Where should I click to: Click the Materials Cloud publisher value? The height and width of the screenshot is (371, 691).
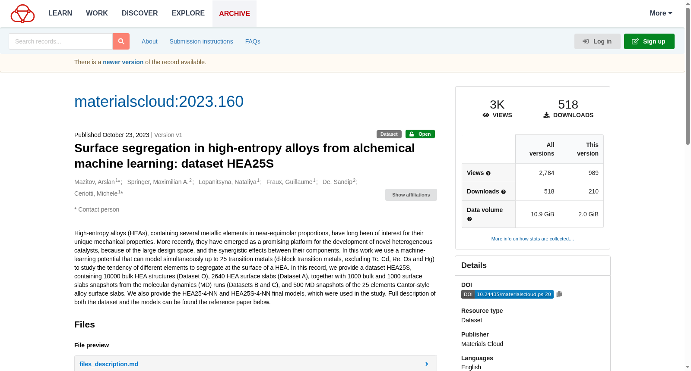coord(482,344)
